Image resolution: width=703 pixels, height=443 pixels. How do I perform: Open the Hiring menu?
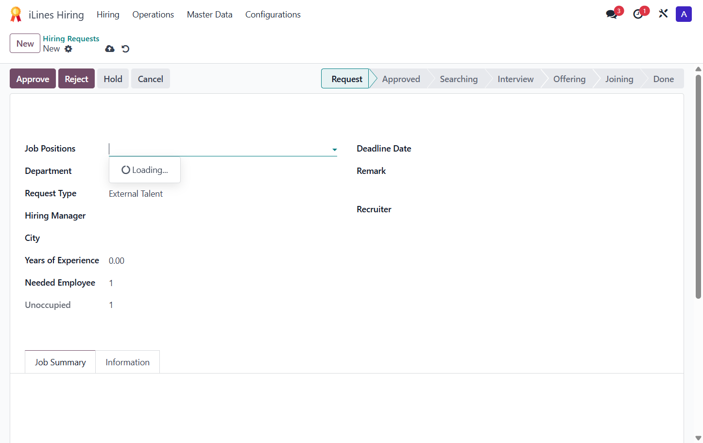(x=108, y=15)
